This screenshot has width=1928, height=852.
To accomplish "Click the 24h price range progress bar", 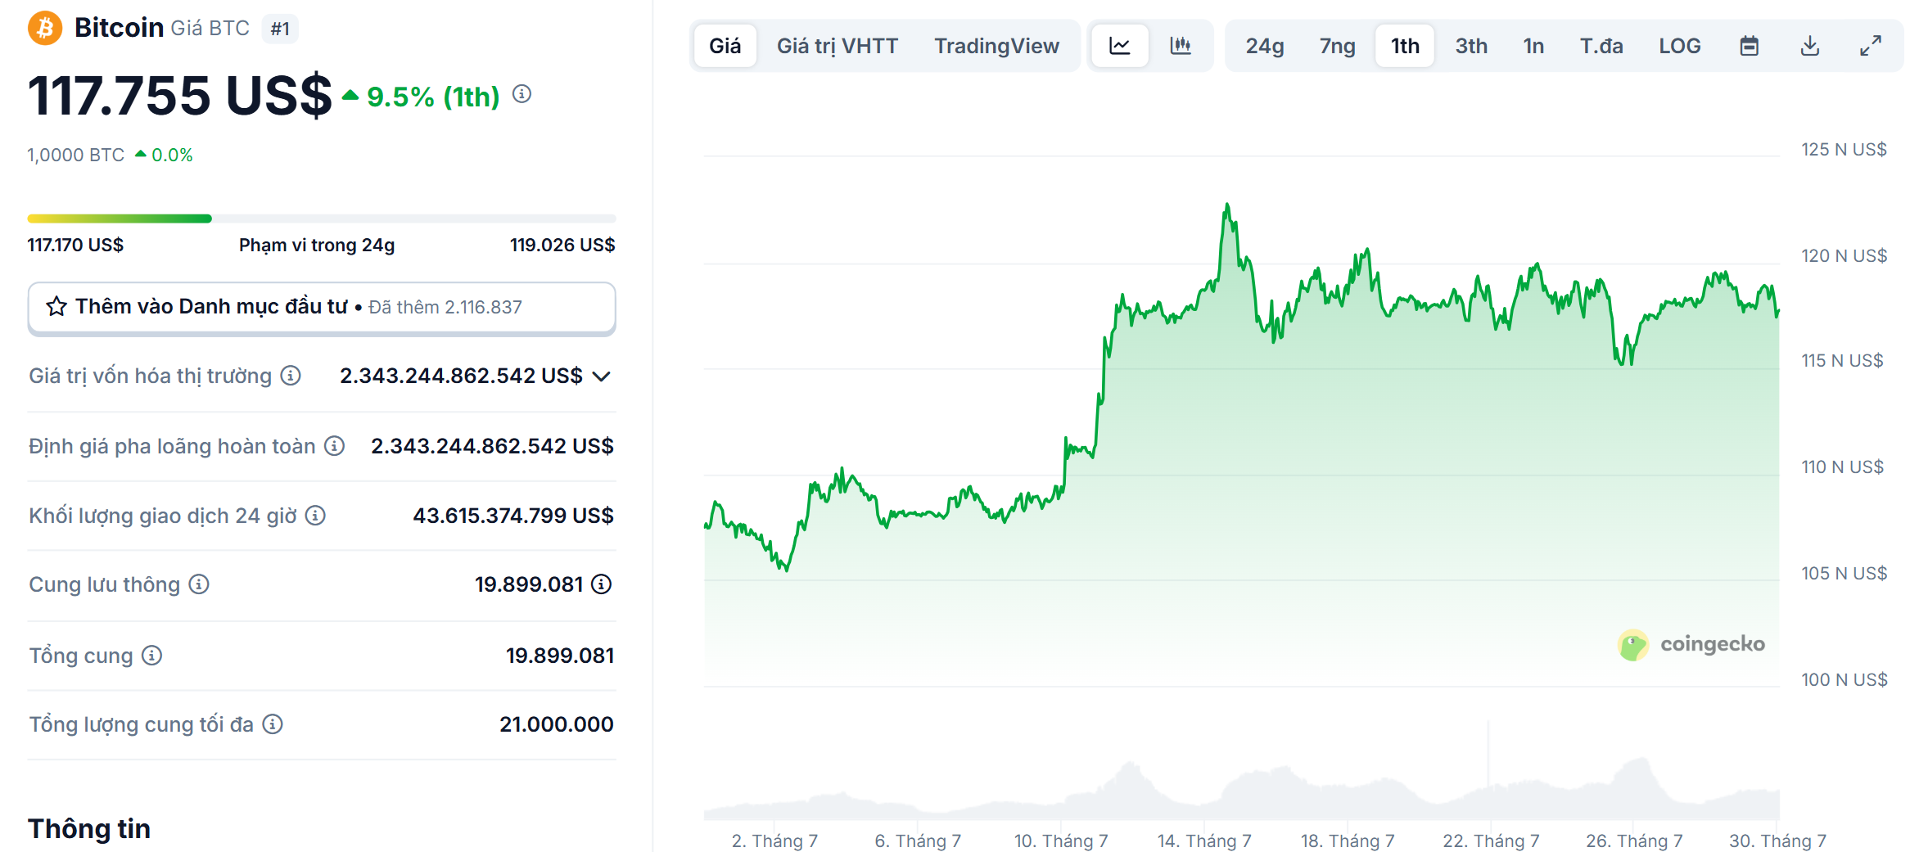I will (322, 219).
